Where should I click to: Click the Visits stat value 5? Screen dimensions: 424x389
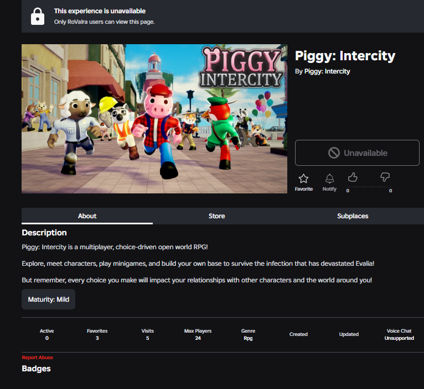tap(147, 338)
